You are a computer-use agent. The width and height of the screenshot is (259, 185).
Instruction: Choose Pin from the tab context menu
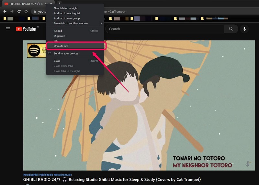[56, 41]
